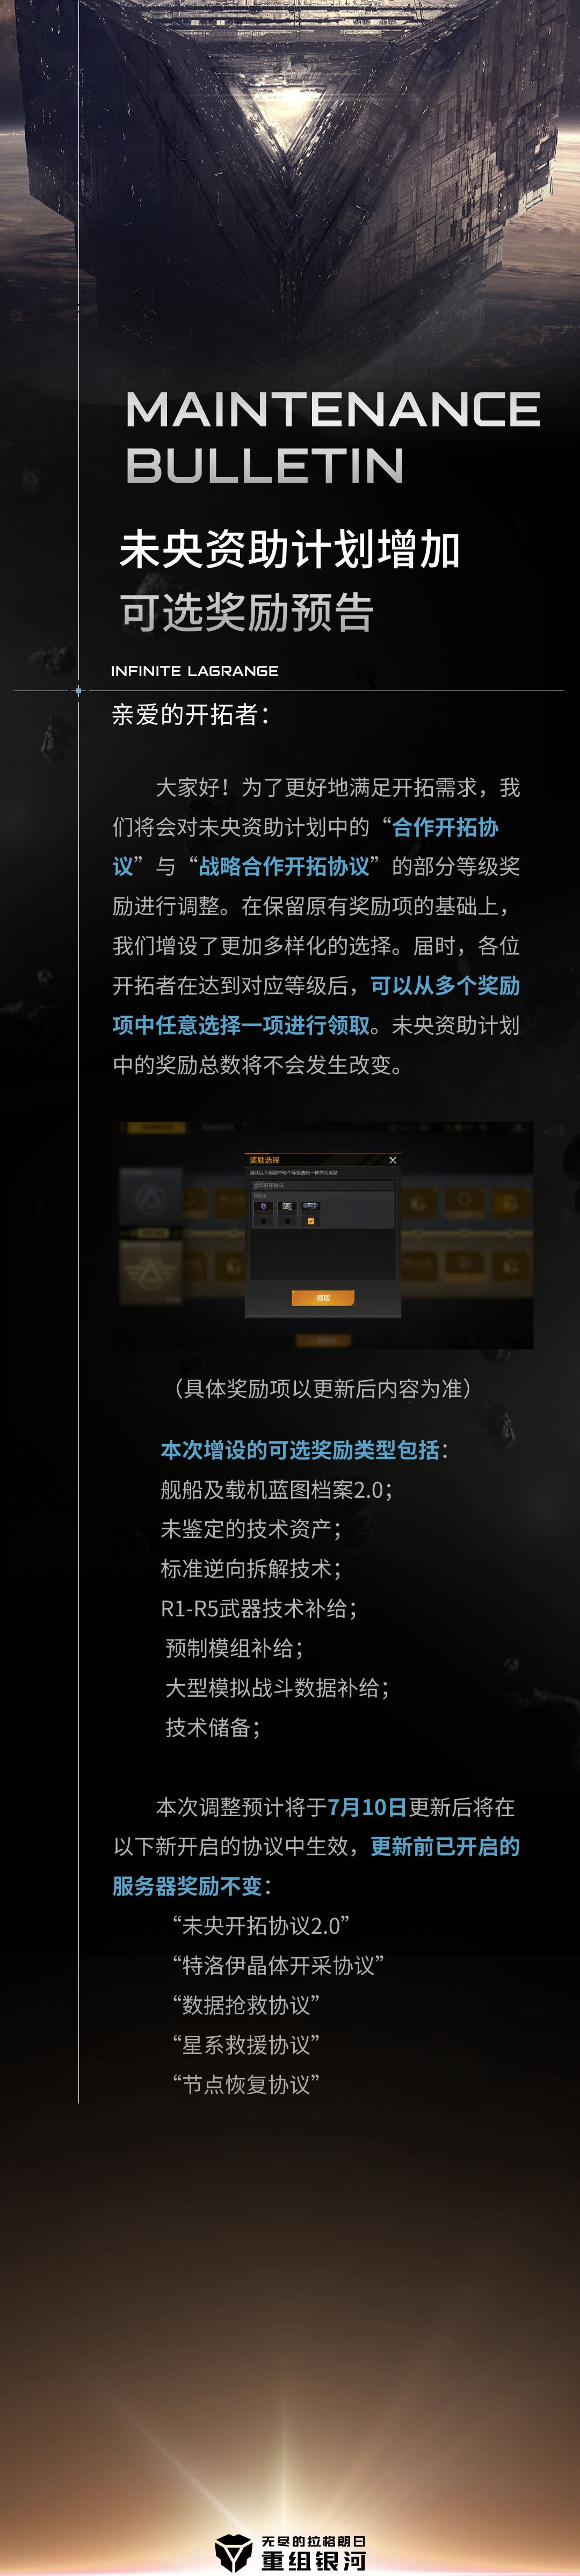Click the orange 领取 claim button
The width and height of the screenshot is (580, 2576).
323,1298
